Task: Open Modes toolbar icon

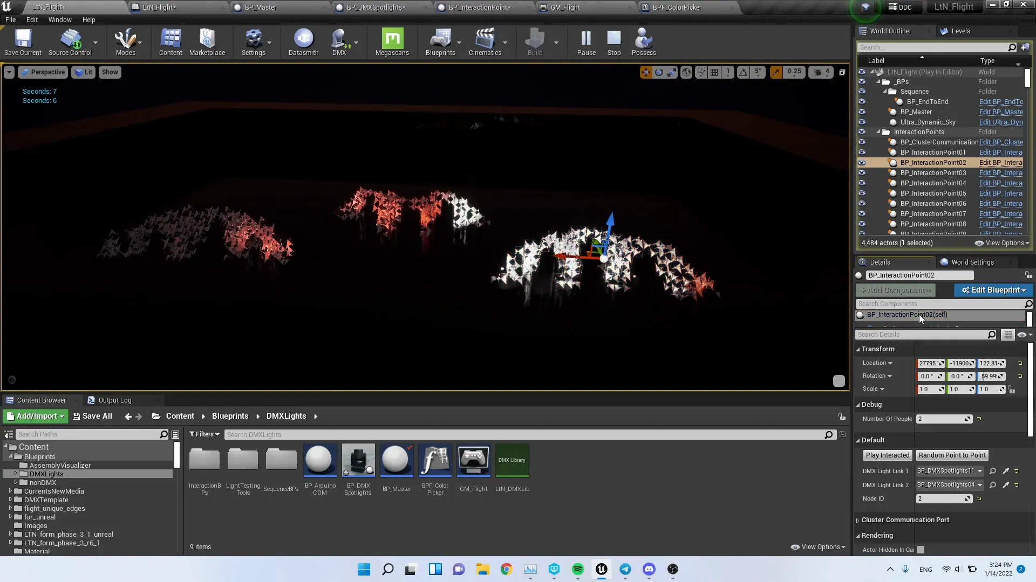Action: pyautogui.click(x=125, y=42)
